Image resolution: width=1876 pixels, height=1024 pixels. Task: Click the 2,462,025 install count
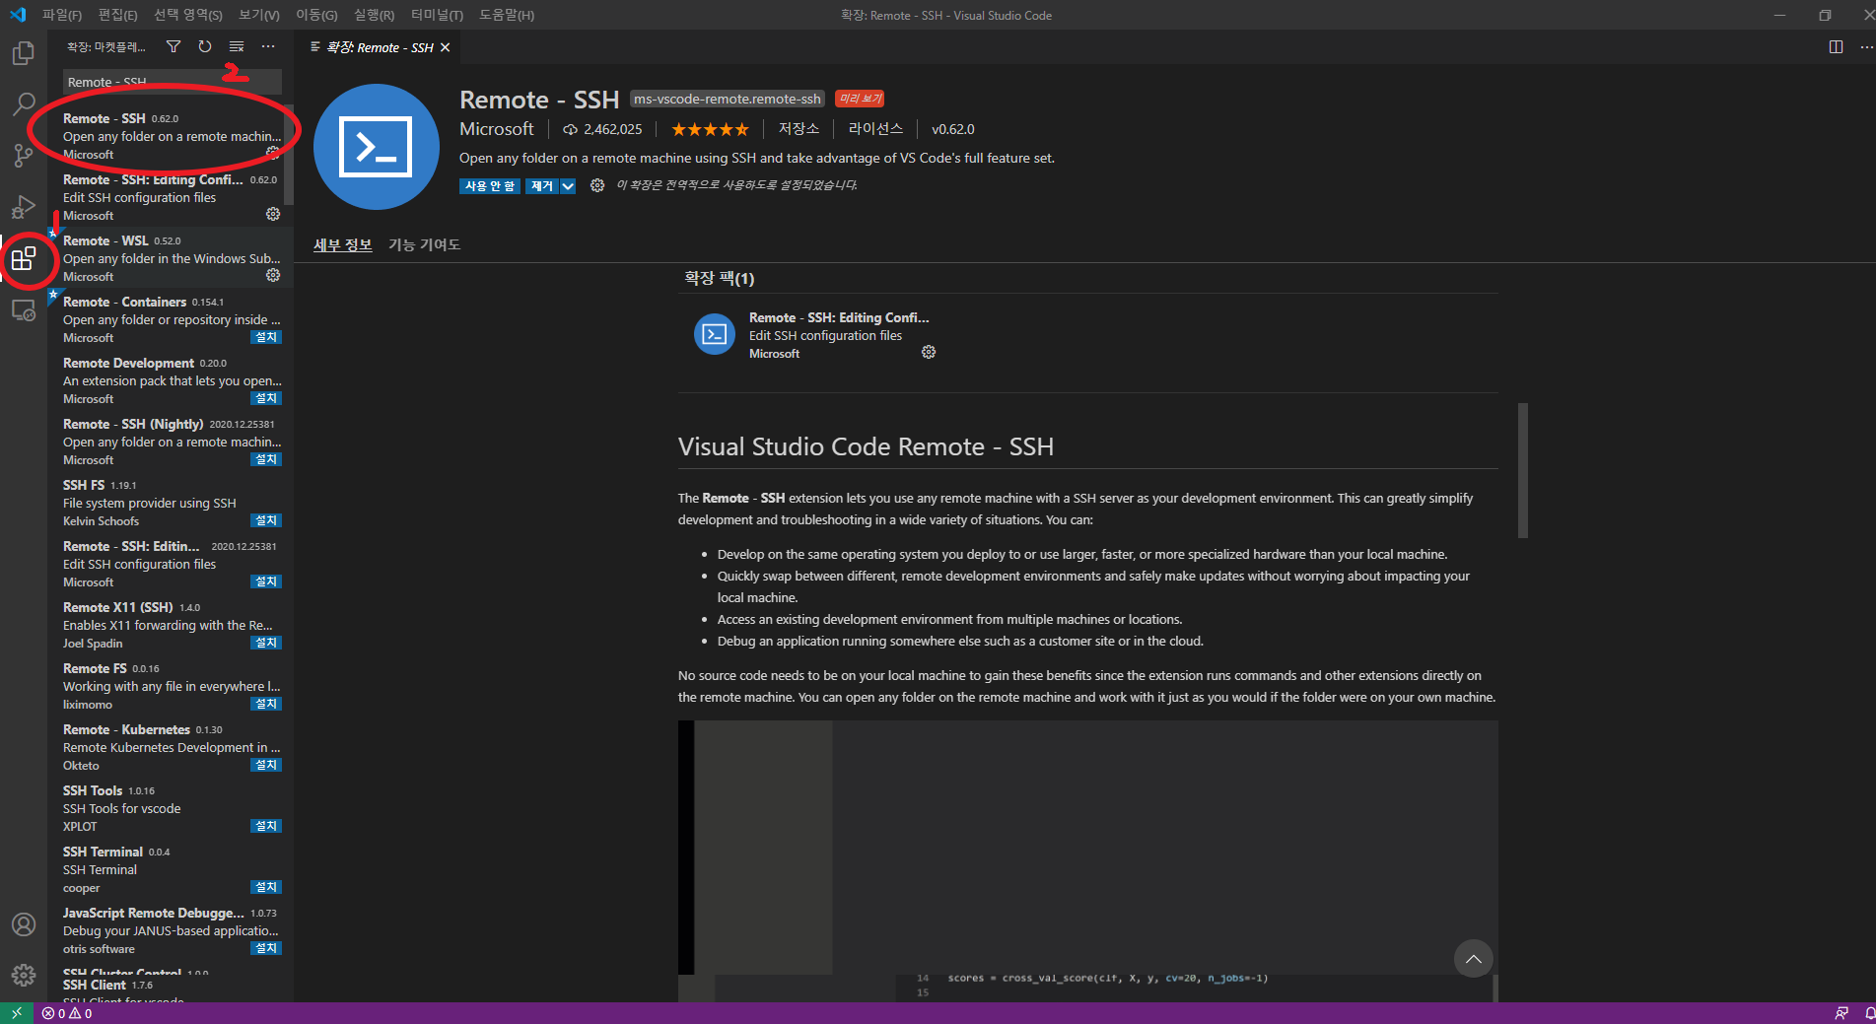(602, 129)
